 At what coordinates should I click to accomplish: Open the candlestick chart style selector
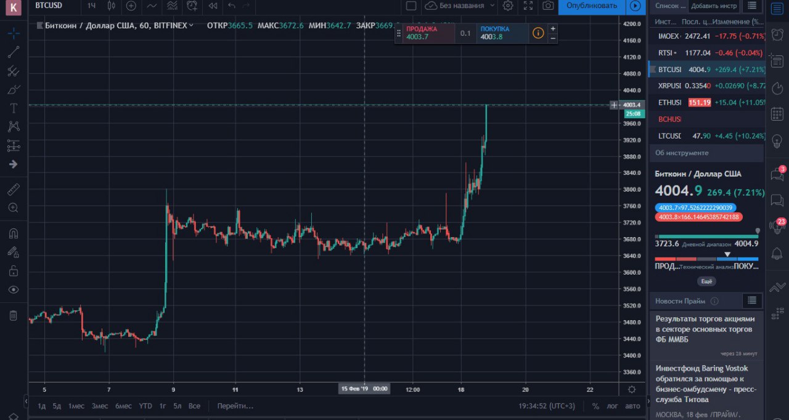112,6
